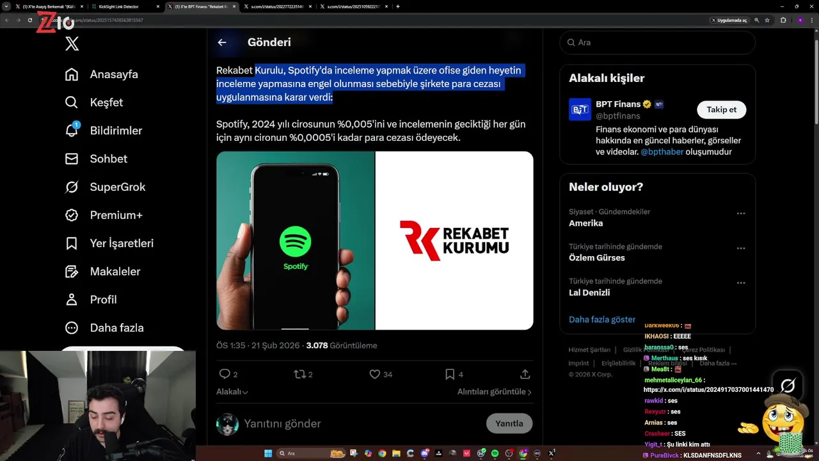This screenshot has width=819, height=461.
Task: Click the Uygulamada aç button in the address bar
Action: click(x=729, y=20)
